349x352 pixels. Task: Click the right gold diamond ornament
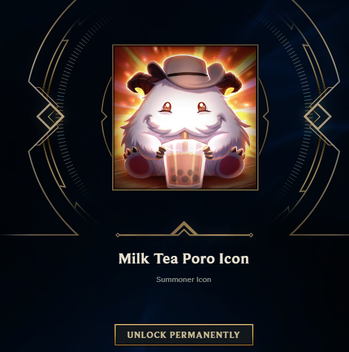click(318, 116)
